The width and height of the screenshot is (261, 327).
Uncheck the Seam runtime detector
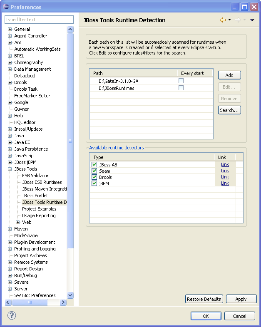94,171
